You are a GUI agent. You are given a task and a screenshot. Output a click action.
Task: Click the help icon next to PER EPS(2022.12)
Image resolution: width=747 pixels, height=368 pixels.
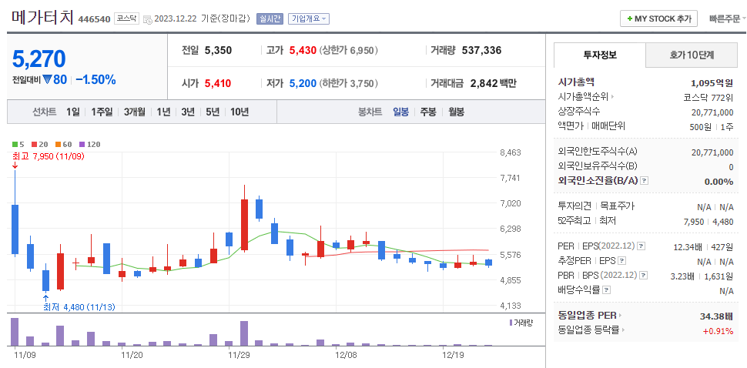[641, 246]
